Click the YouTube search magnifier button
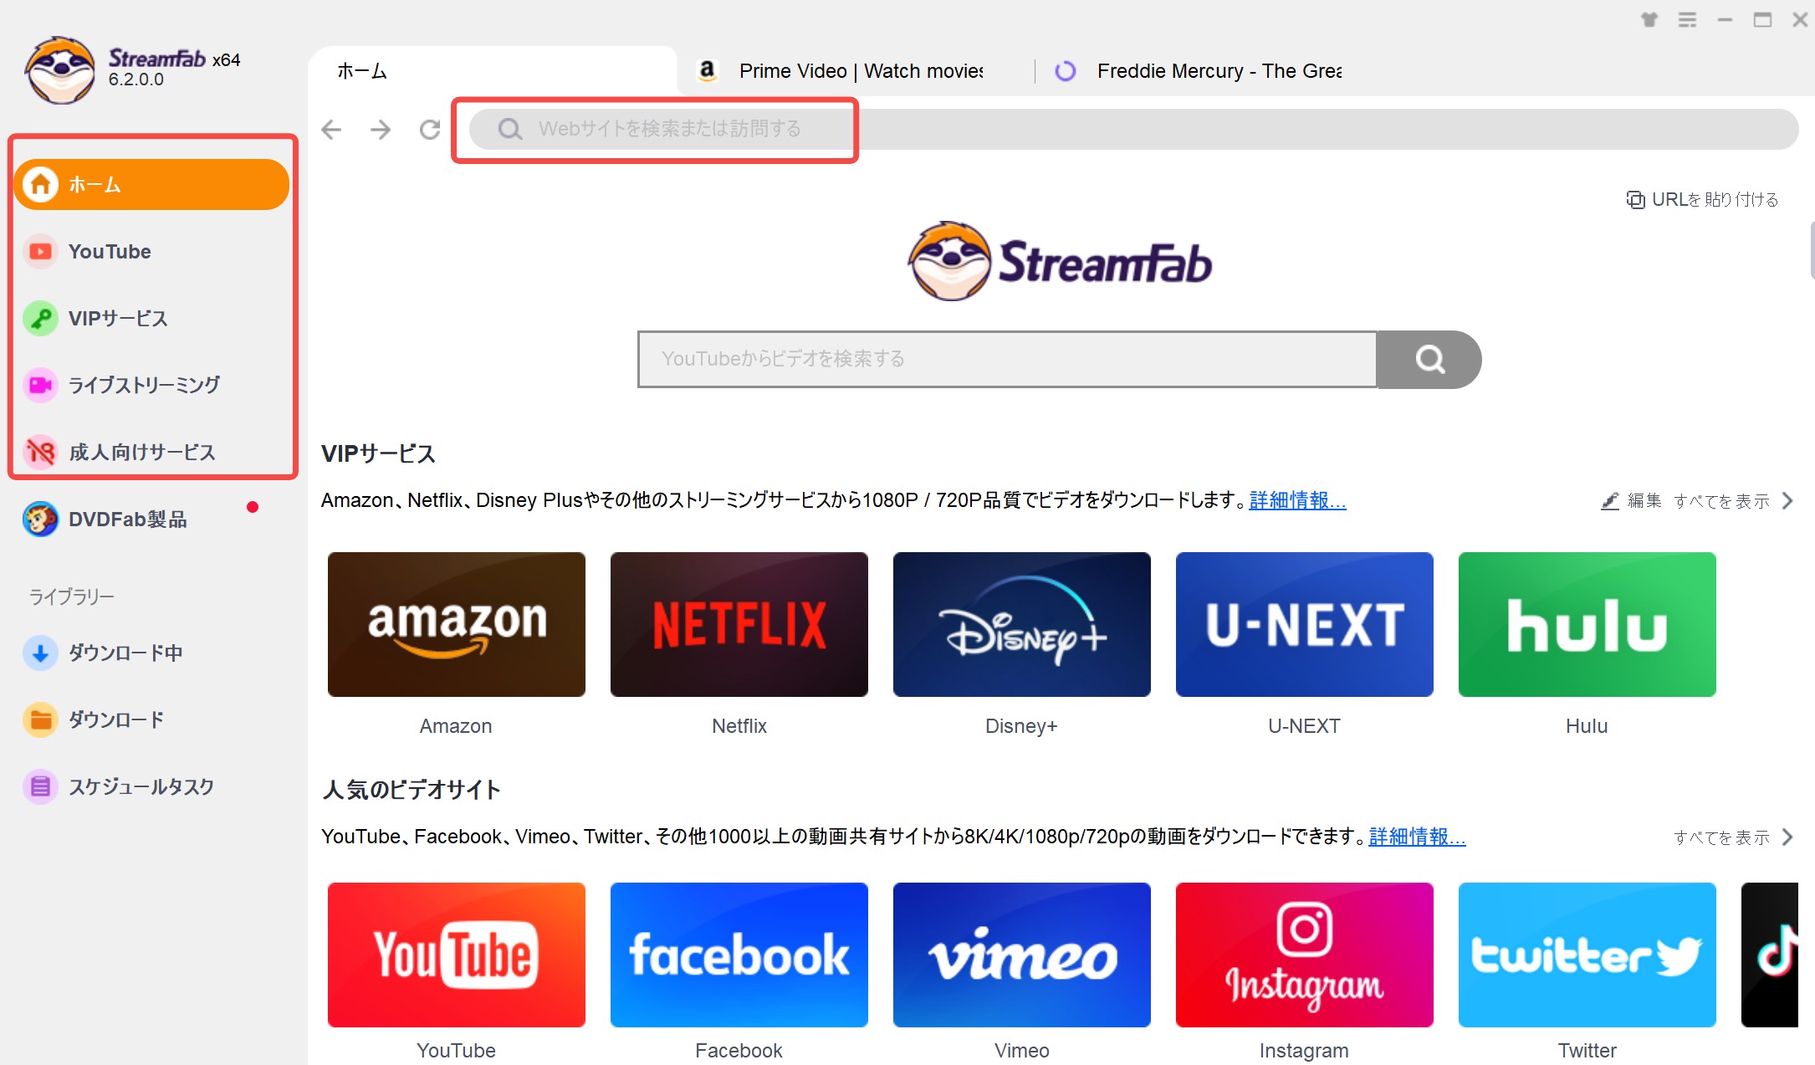 pos(1429,360)
